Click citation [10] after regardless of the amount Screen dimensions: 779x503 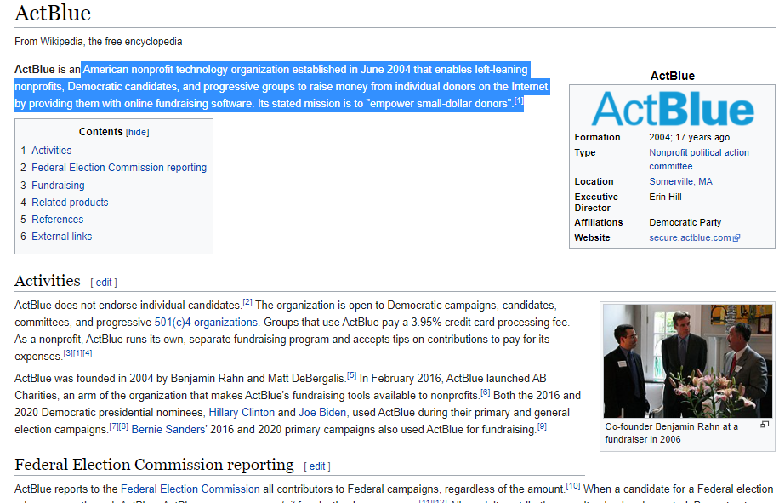pos(573,486)
